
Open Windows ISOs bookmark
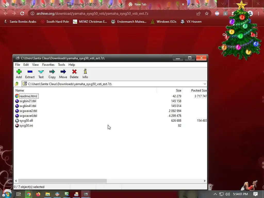tap(163, 22)
